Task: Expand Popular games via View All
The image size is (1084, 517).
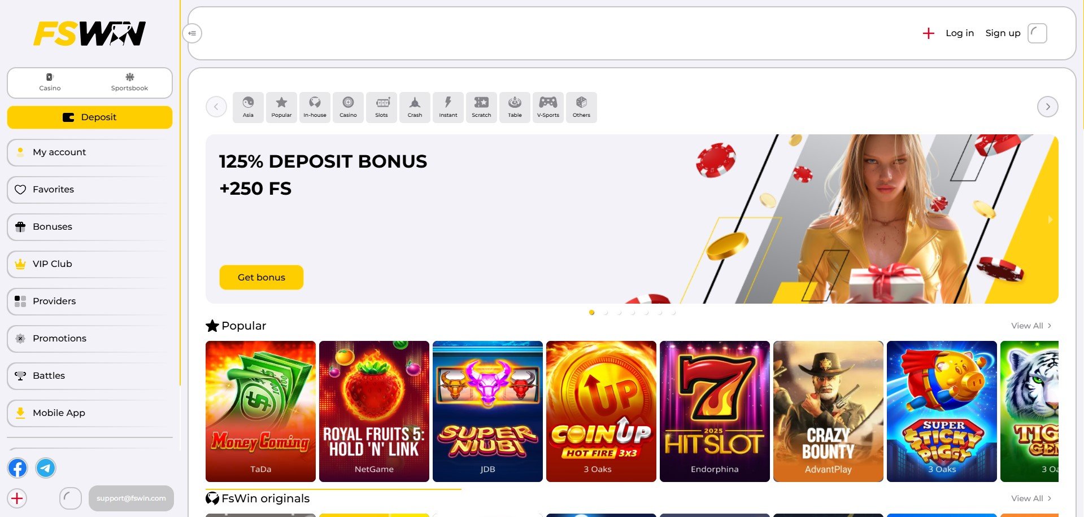Action: click(x=1031, y=326)
